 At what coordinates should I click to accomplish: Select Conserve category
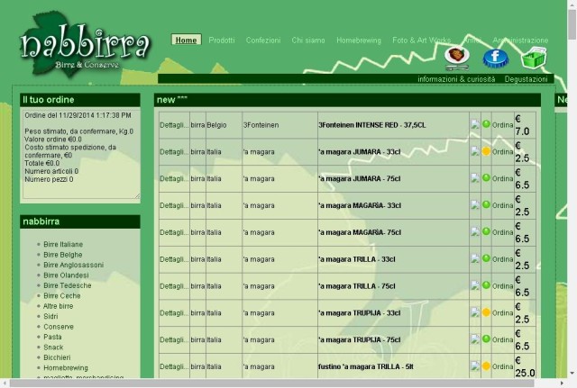click(x=59, y=327)
